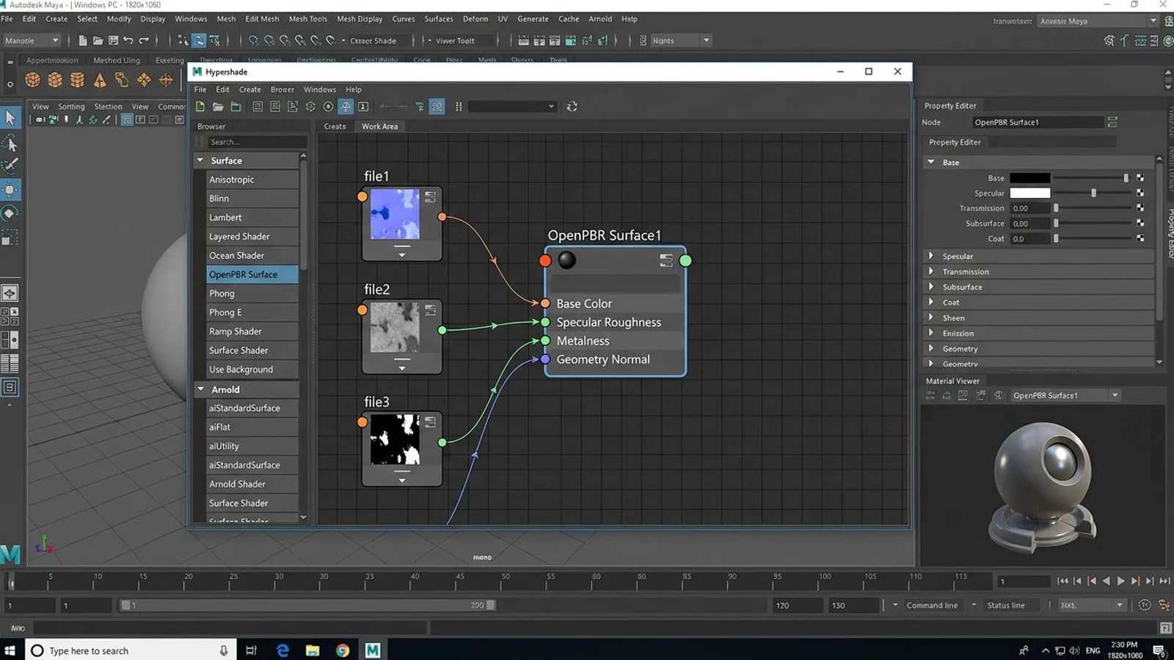
Task: Expand the Coat section in Property Editor
Action: pos(931,302)
